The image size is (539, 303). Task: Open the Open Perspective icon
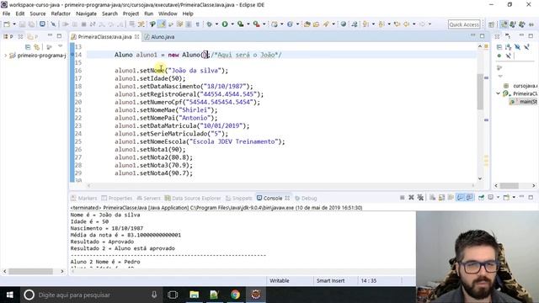[492, 24]
